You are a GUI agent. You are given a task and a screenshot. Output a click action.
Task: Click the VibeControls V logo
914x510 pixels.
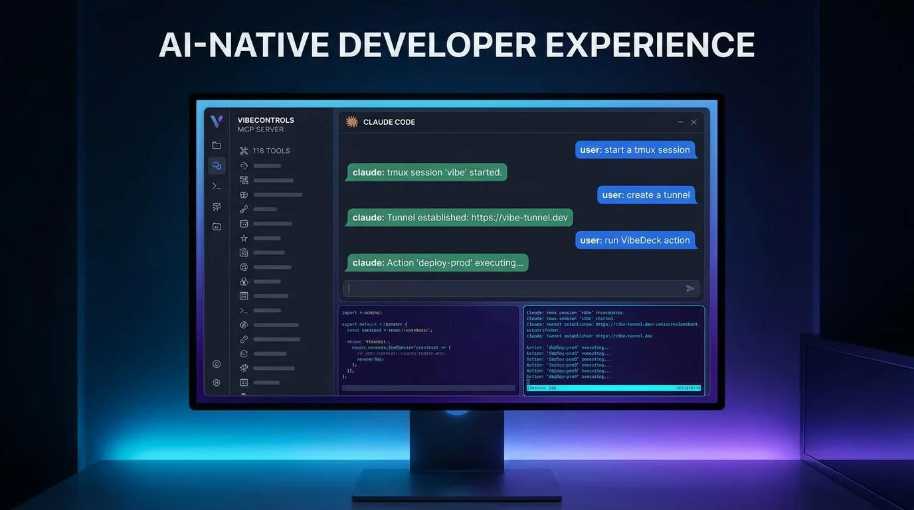pyautogui.click(x=217, y=122)
